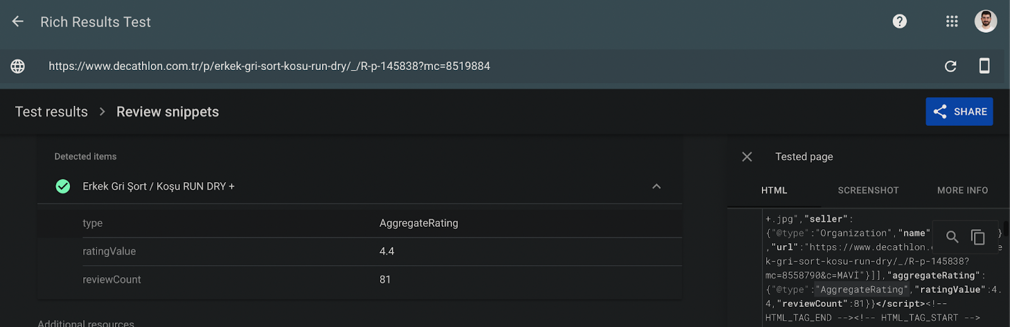
Task: Open the Google apps grid
Action: tap(952, 21)
